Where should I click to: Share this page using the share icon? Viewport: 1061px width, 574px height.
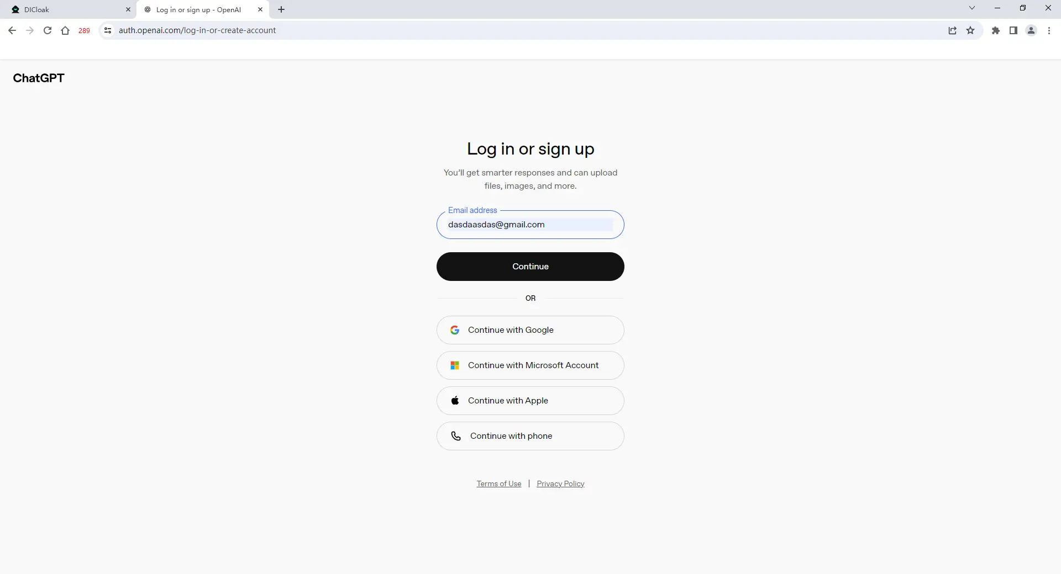pyautogui.click(x=953, y=30)
